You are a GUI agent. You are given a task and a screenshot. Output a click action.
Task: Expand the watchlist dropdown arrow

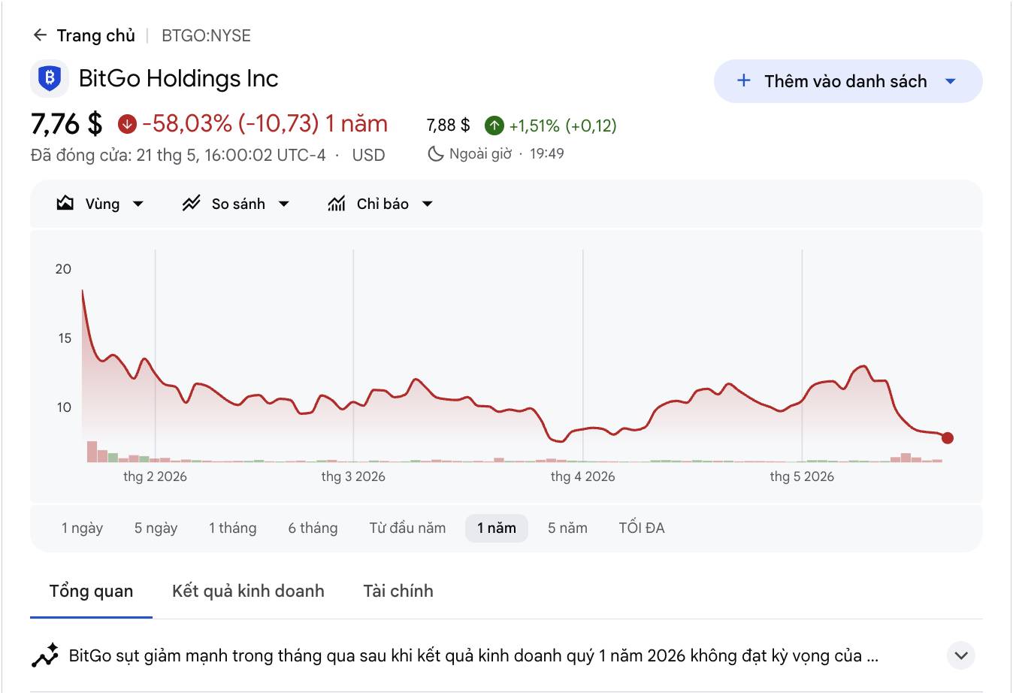click(x=950, y=81)
